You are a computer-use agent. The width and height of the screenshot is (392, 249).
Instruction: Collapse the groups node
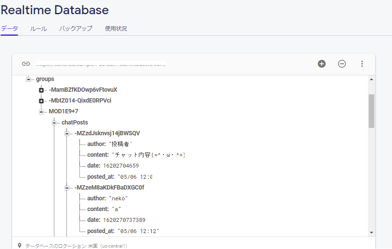28,79
